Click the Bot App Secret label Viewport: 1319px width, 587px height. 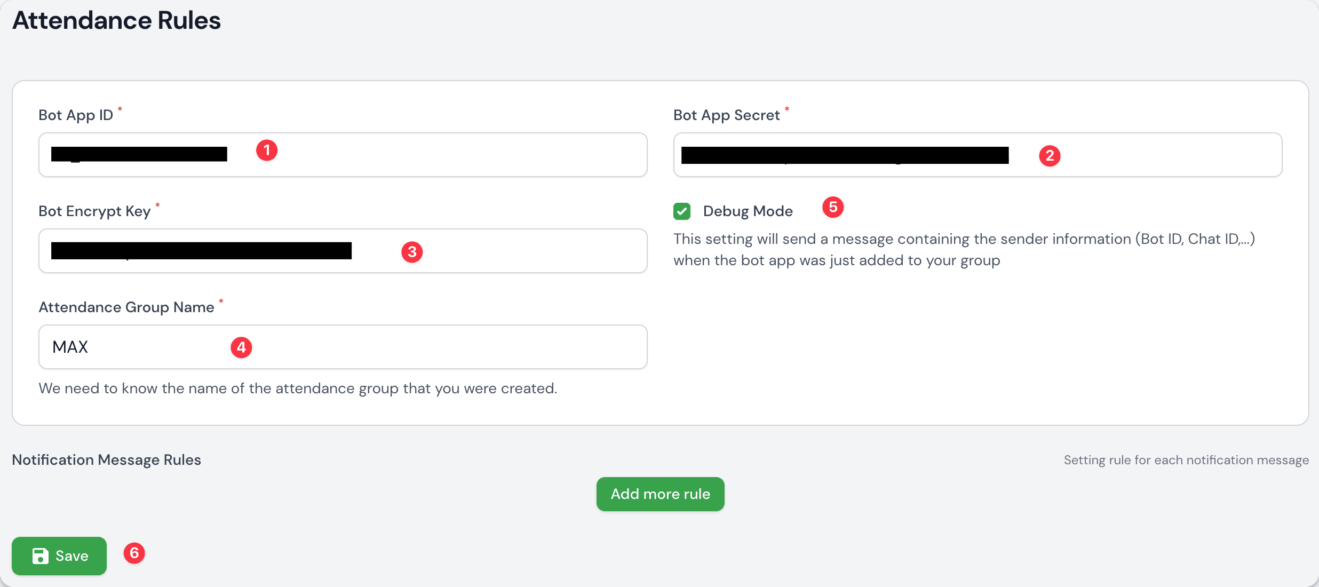click(726, 115)
